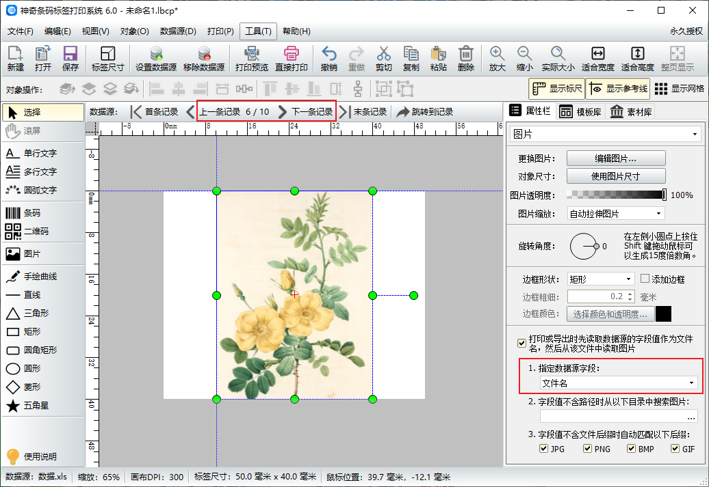The image size is (709, 487).
Task: Zoom in with the 放大 icon
Action: pyautogui.click(x=497, y=59)
